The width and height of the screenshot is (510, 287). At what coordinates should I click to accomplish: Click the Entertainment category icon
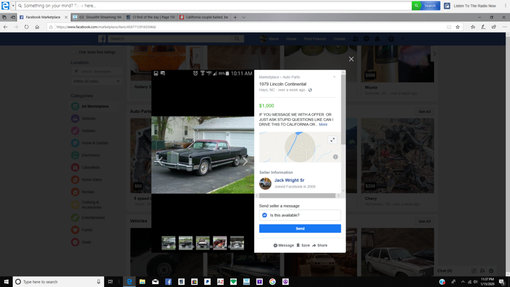(x=75, y=218)
